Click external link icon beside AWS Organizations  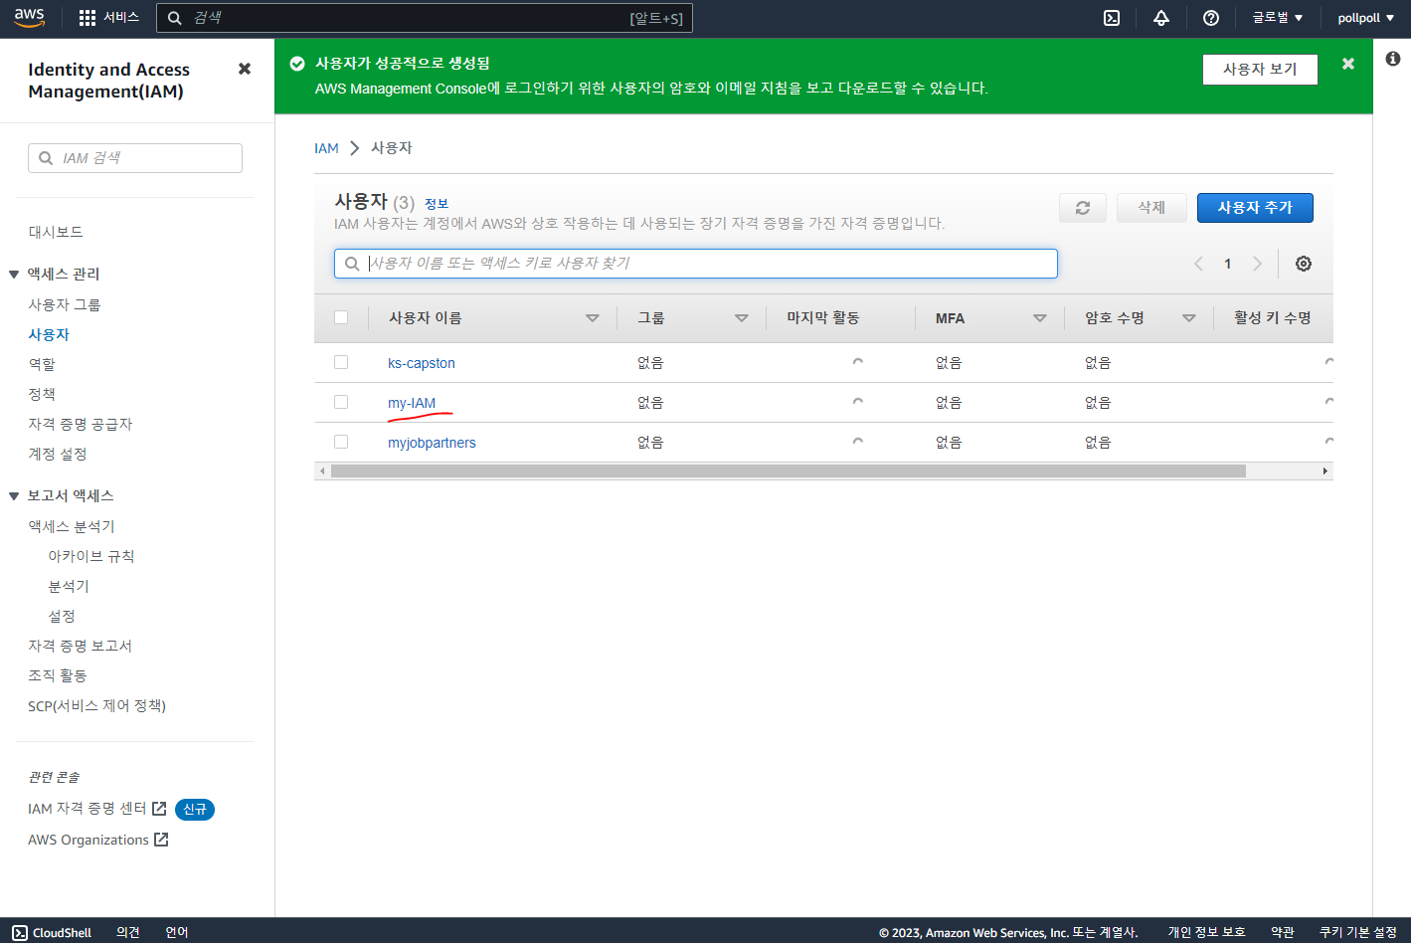tap(161, 840)
